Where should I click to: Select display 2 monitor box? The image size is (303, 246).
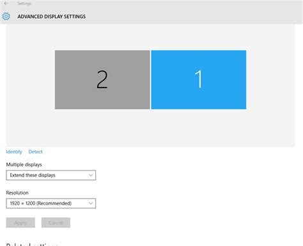pyautogui.click(x=102, y=80)
